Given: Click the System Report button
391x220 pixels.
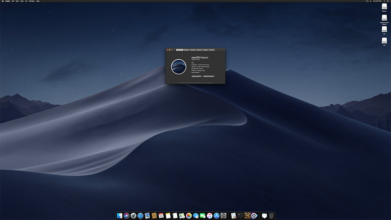Looking at the screenshot, I should coord(197,76).
